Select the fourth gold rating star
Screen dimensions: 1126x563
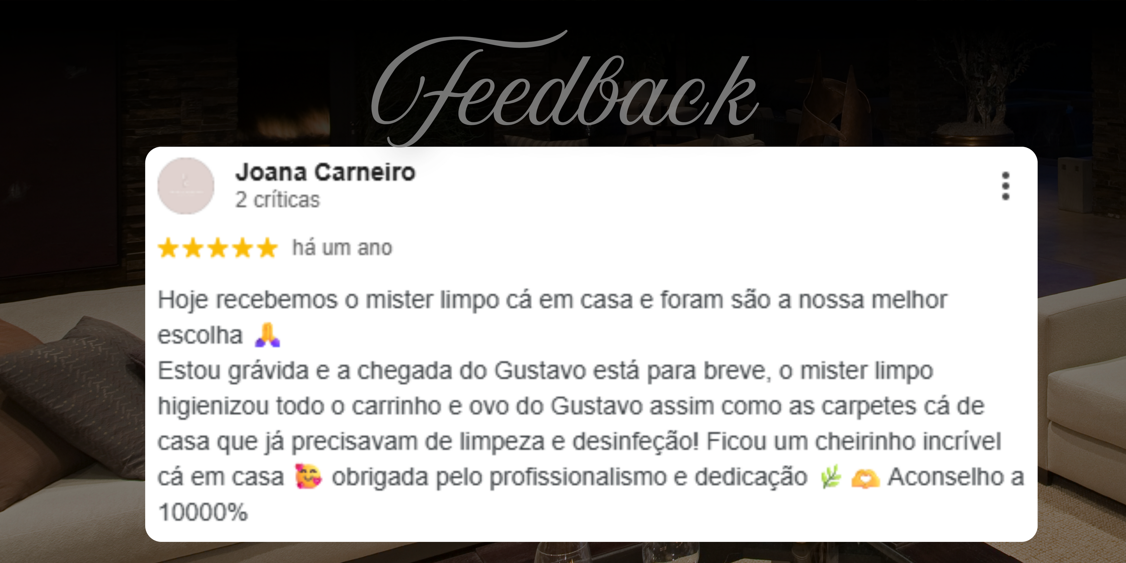coord(243,248)
